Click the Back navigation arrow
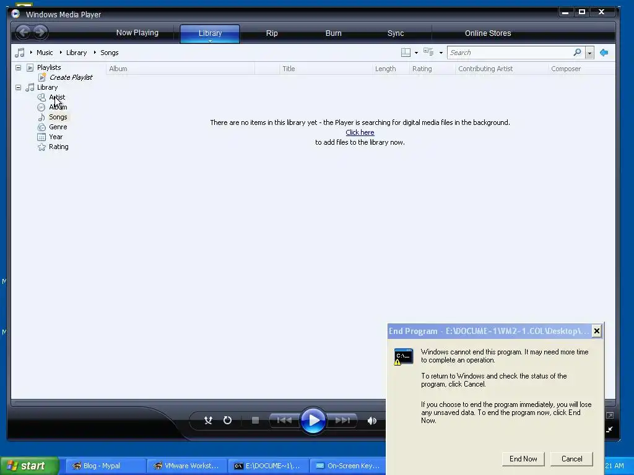This screenshot has width=634, height=475. (x=24, y=32)
